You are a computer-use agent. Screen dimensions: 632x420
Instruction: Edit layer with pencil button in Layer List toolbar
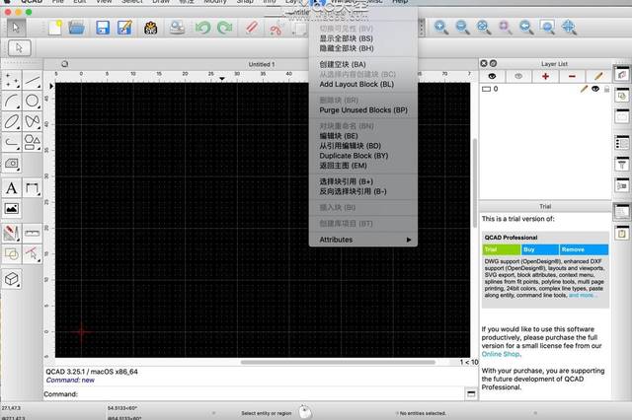(x=598, y=76)
